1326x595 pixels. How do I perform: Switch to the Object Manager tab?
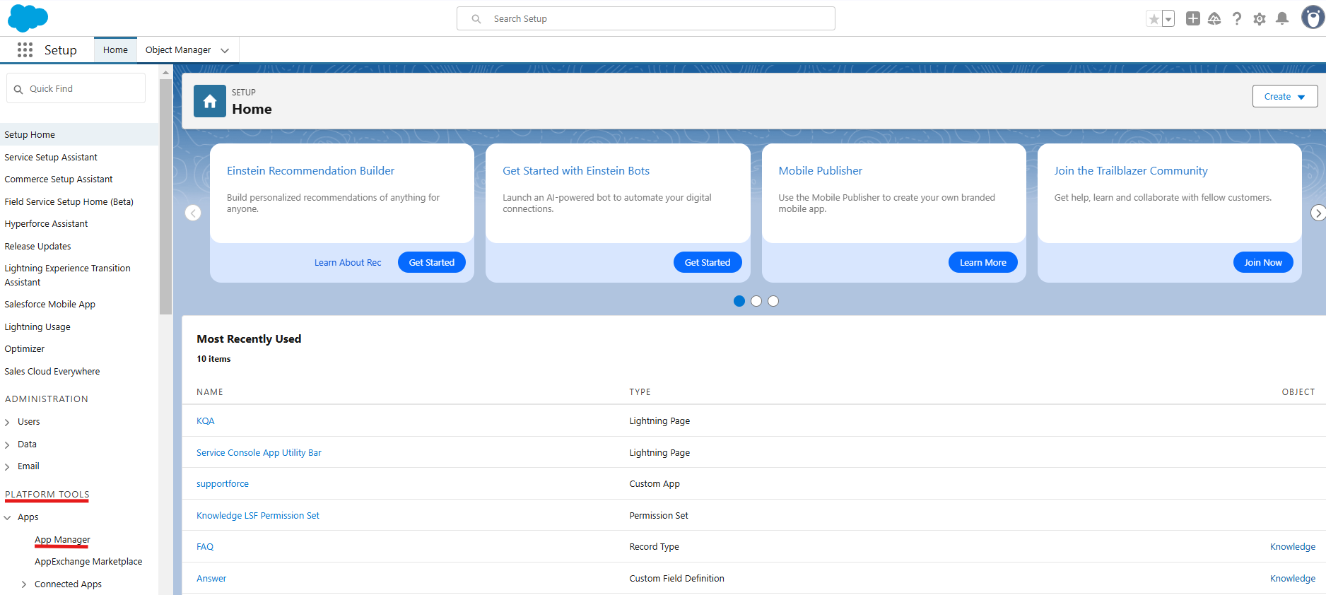coord(178,50)
